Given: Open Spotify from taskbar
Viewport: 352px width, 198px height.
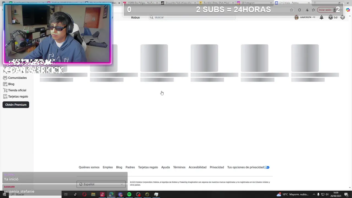Looking at the screenshot, I should [129, 194].
